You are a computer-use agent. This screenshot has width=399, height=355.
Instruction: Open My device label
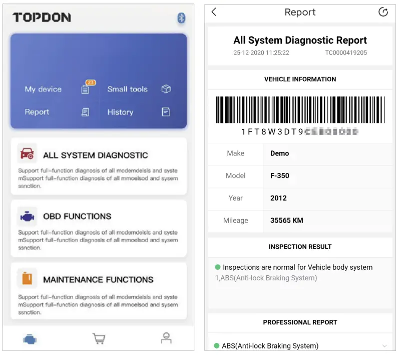[43, 89]
